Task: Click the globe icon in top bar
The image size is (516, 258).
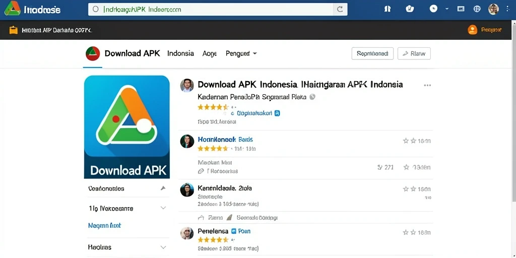Action: click(x=477, y=9)
